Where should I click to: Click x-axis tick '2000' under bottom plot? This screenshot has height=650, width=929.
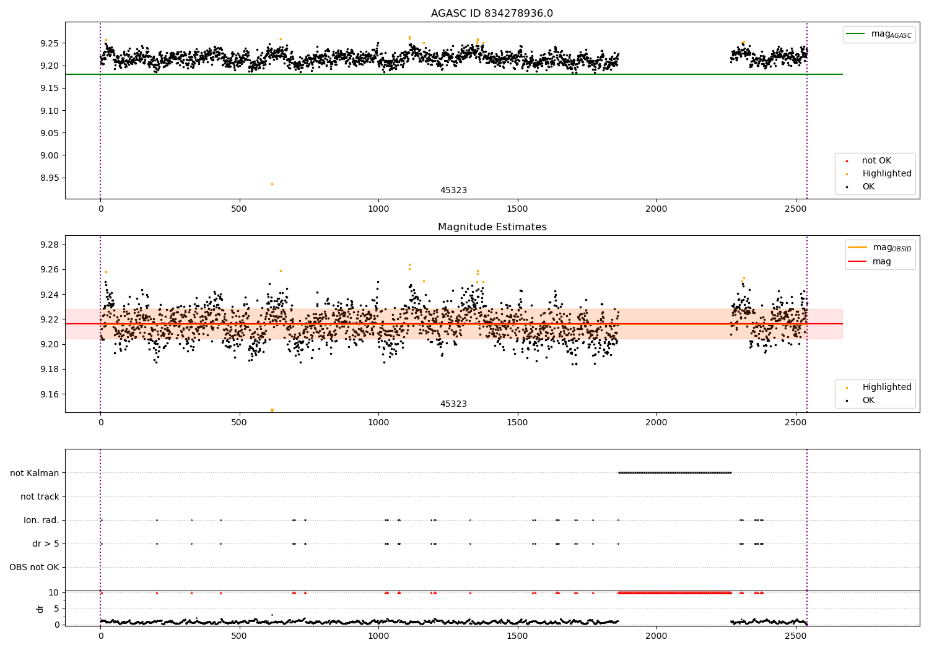pos(656,636)
